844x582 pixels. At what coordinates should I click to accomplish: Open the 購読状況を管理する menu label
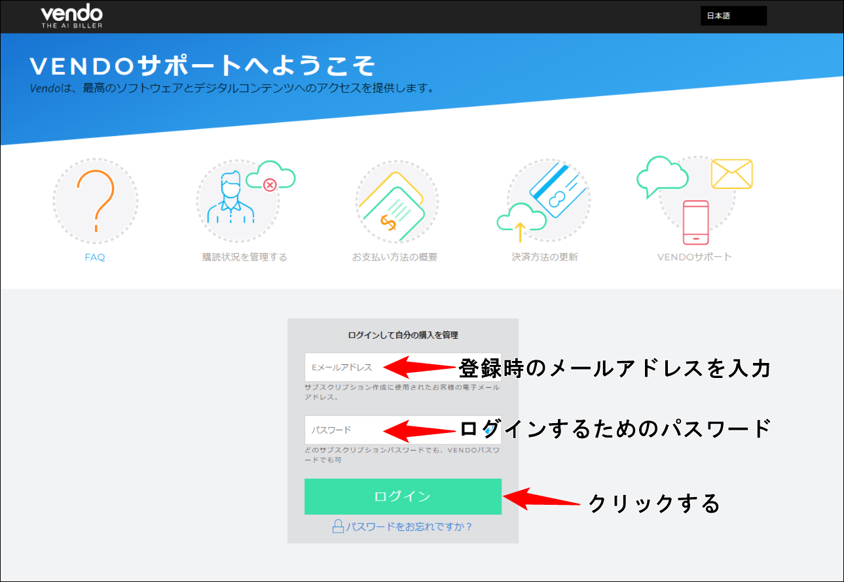tap(244, 257)
